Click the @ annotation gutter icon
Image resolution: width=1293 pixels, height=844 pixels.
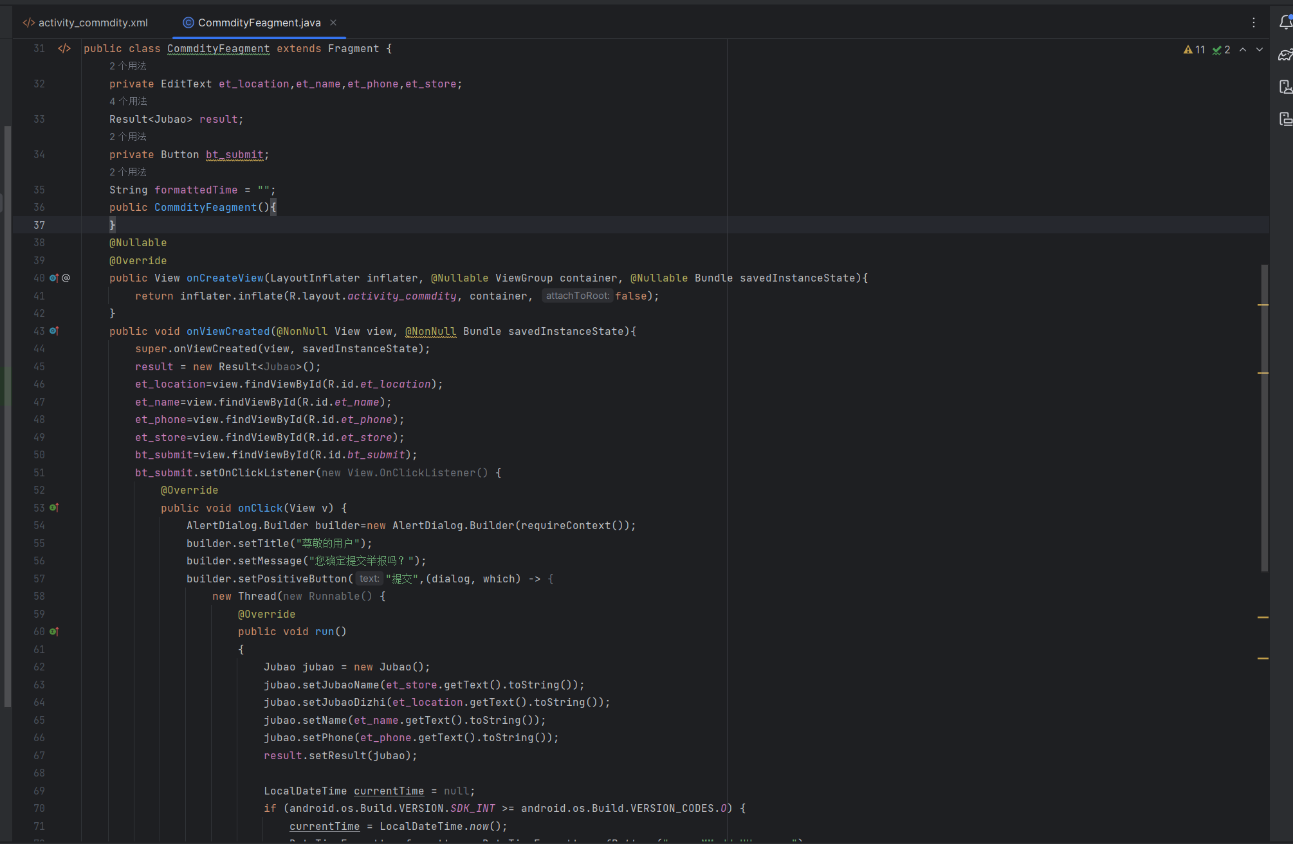pos(66,278)
